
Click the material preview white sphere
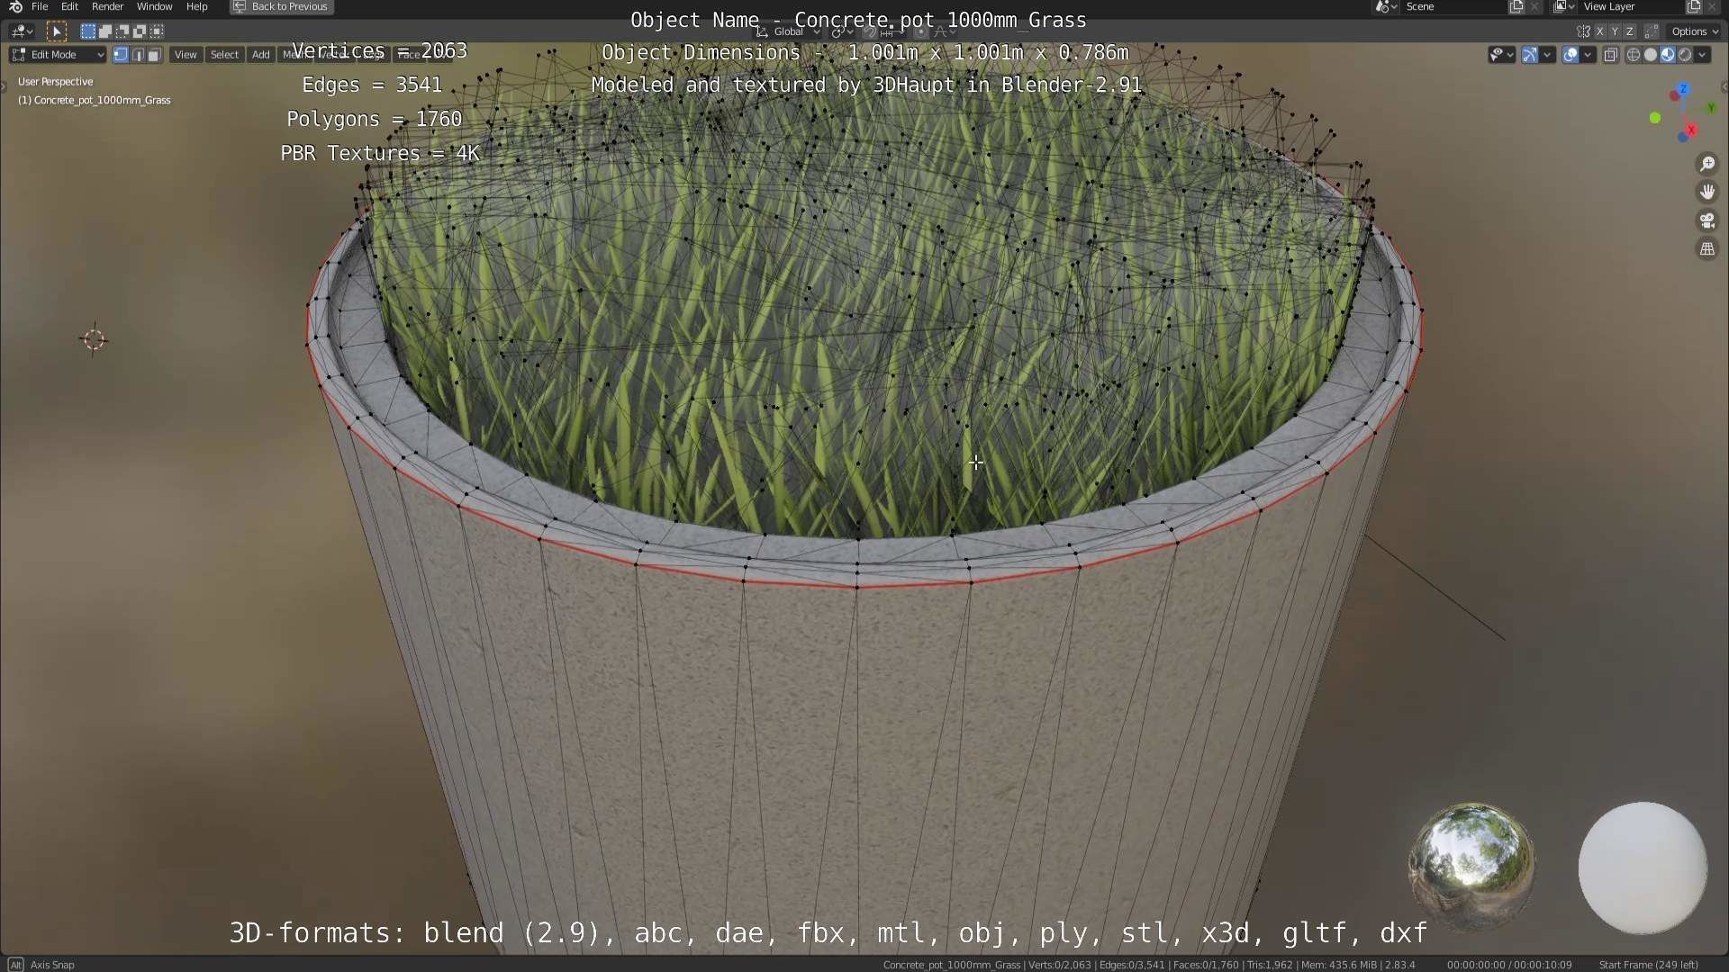click(x=1643, y=867)
